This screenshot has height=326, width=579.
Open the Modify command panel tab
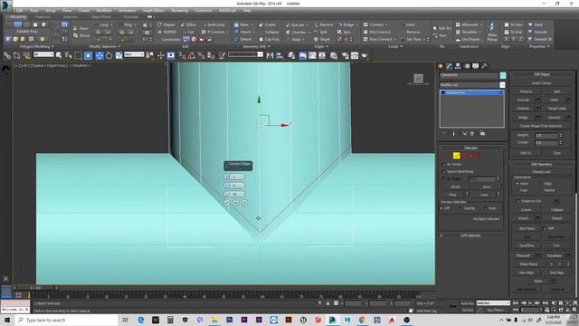click(x=449, y=66)
